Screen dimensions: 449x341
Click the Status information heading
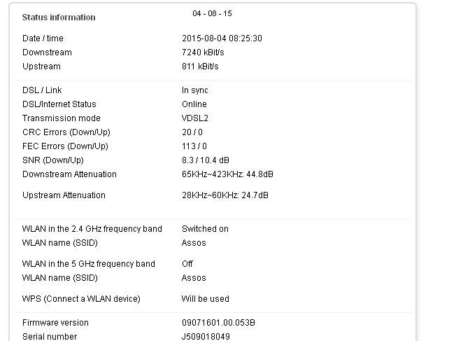[x=59, y=18]
